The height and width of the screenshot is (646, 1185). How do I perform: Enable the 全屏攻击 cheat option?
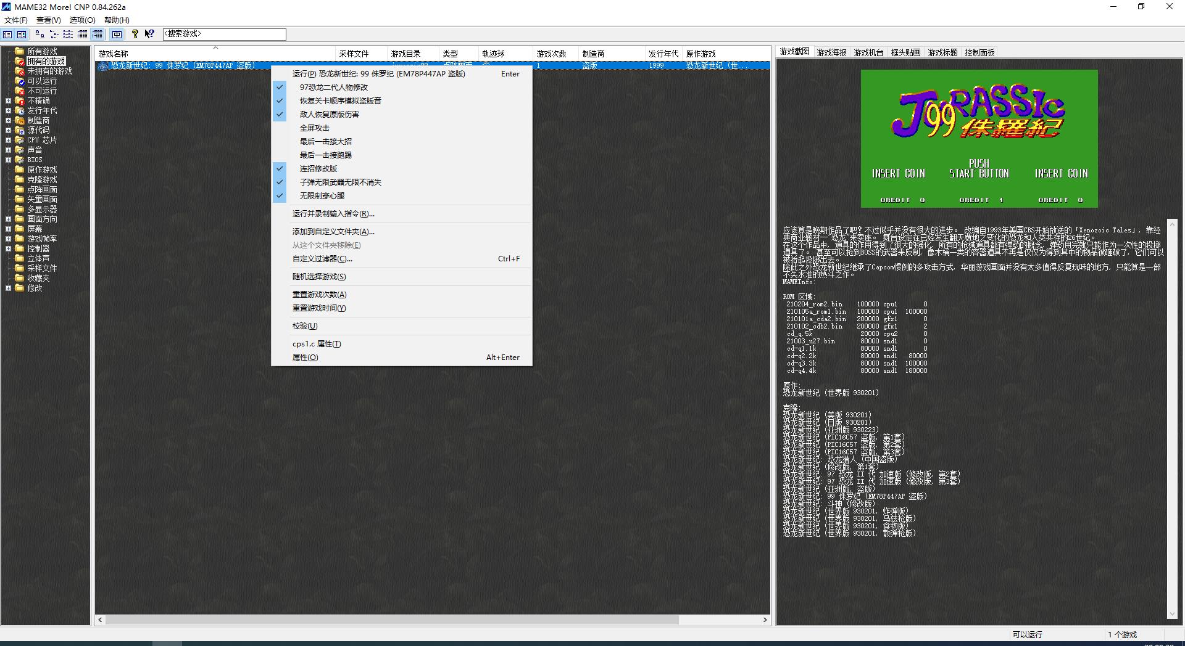click(x=314, y=128)
